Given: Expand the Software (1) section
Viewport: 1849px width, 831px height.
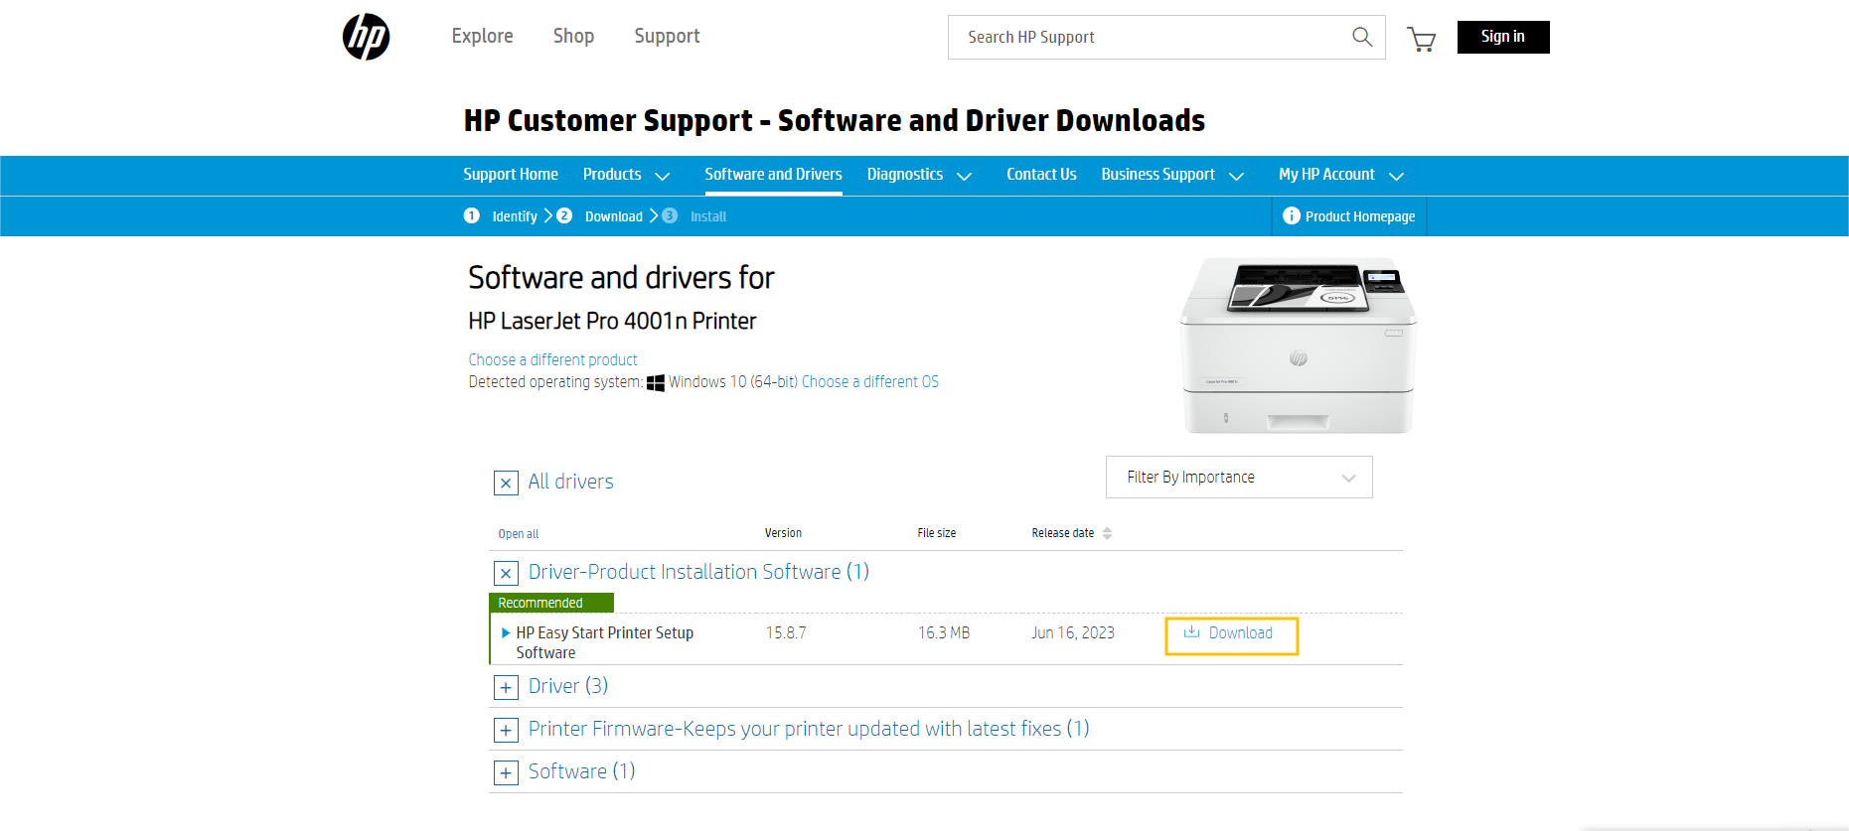Looking at the screenshot, I should pos(506,772).
